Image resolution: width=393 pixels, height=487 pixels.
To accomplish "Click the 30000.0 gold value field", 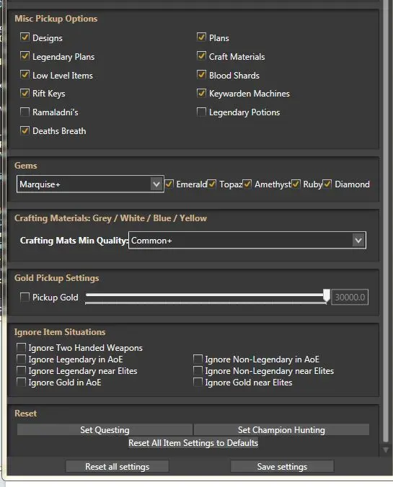I will pos(350,297).
